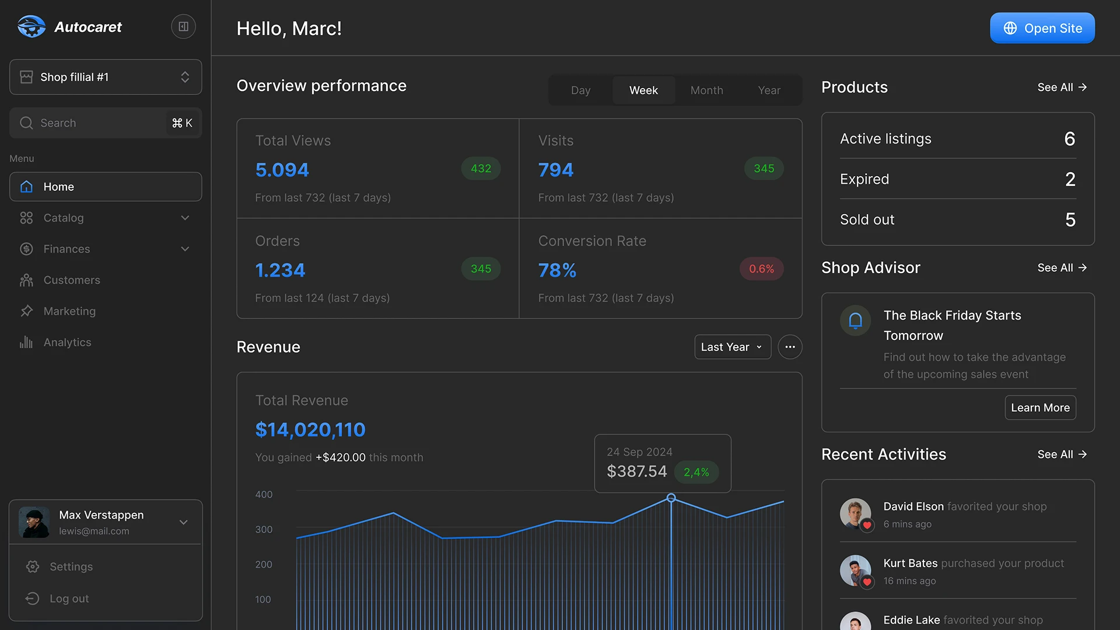Open the Shop fillial #1 selector
The image size is (1120, 630).
pos(105,76)
